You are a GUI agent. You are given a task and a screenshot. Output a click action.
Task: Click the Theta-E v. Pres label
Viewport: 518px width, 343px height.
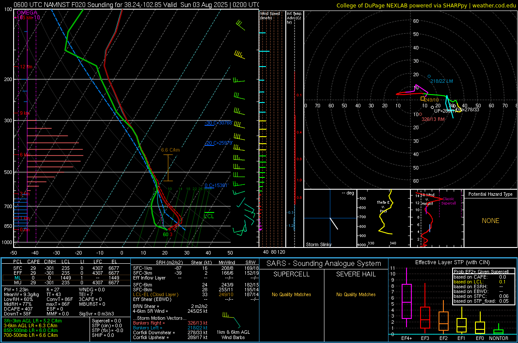pyautogui.click(x=383, y=206)
